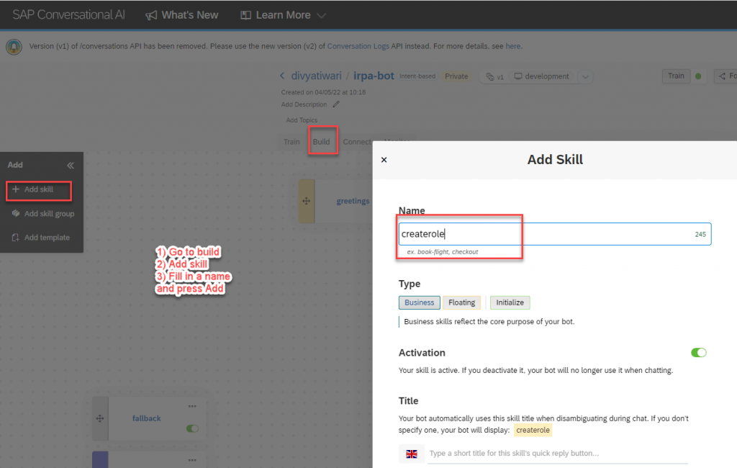The height and width of the screenshot is (468, 737).
Task: Expand the environment dropdown chevron
Action: click(585, 76)
